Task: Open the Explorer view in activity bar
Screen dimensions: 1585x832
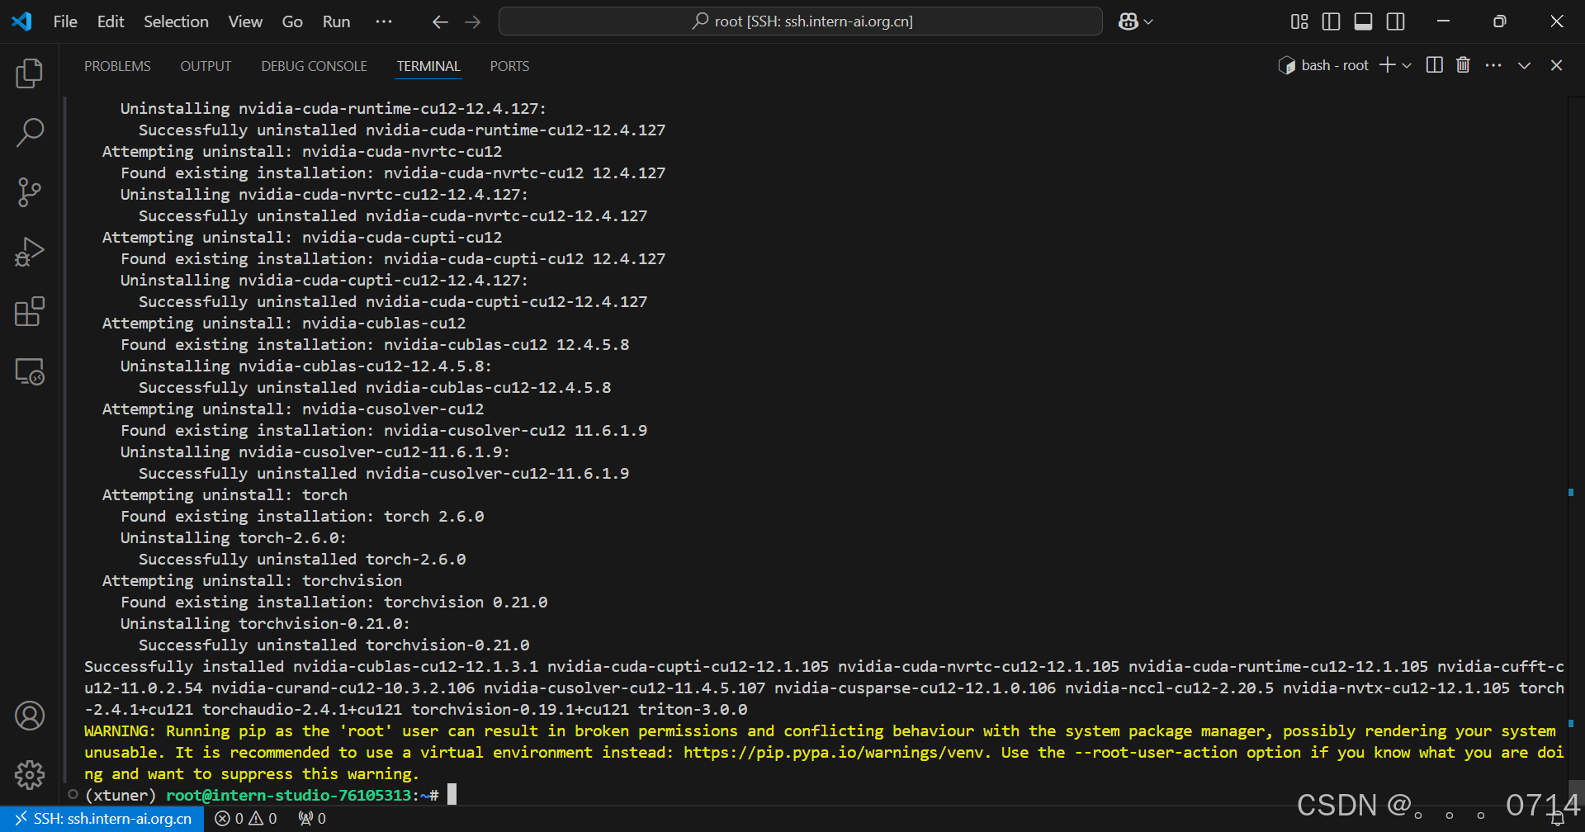Action: [x=30, y=73]
